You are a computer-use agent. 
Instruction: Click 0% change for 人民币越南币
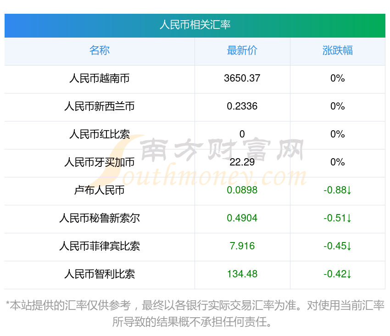[338, 78]
